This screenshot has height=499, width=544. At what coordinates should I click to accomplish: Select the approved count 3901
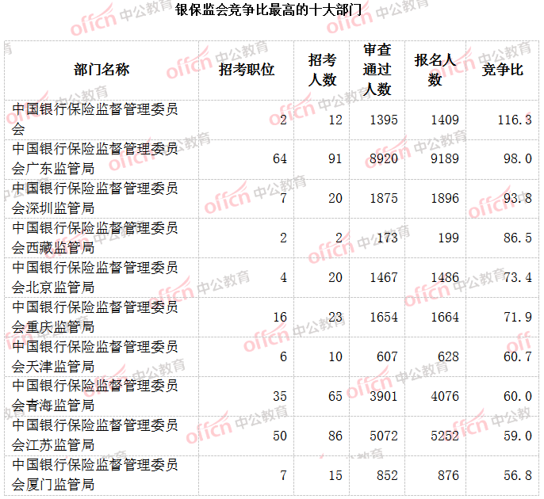click(x=384, y=396)
